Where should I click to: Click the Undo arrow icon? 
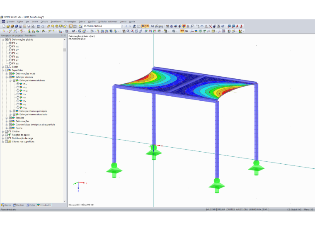click(39, 26)
